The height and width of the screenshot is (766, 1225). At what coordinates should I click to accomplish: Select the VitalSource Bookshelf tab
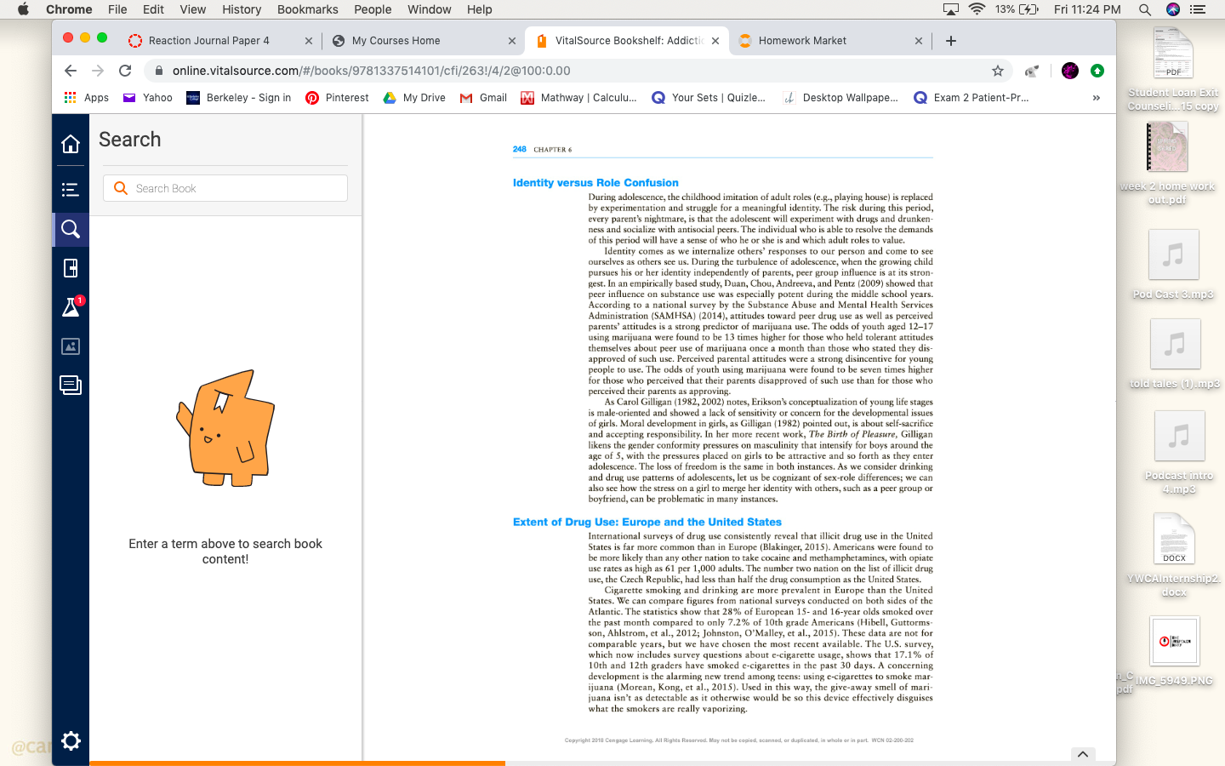(627, 40)
